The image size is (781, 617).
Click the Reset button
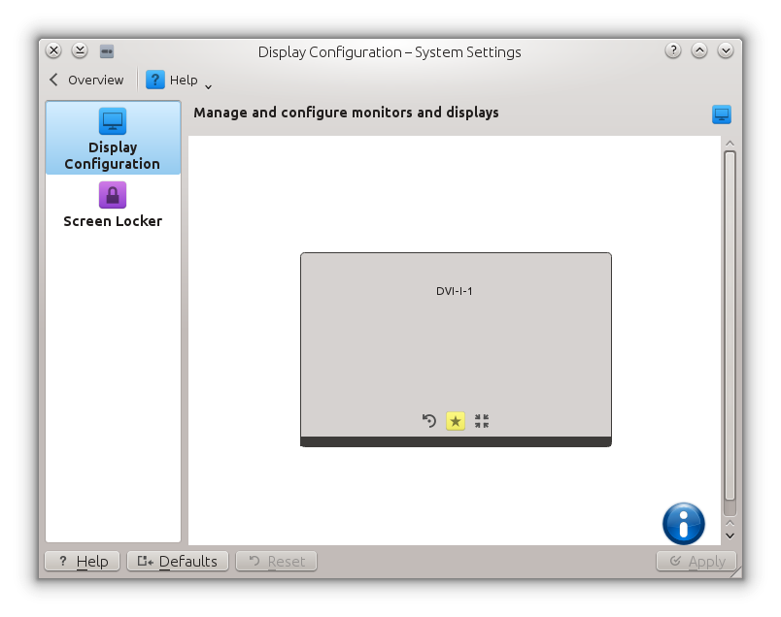coord(277,561)
